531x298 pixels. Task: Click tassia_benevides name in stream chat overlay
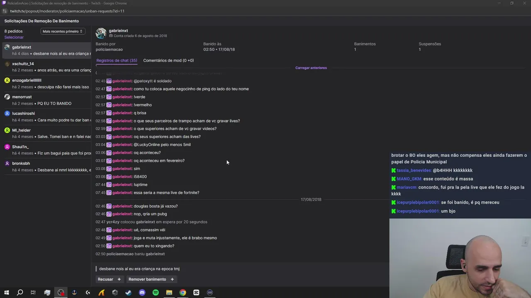pyautogui.click(x=414, y=171)
